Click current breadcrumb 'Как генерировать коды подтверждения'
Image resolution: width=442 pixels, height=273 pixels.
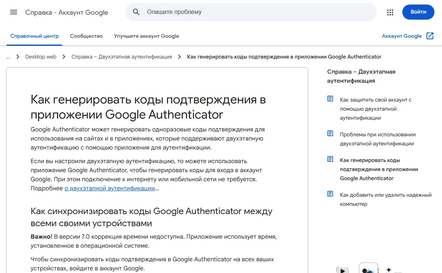click(x=284, y=57)
